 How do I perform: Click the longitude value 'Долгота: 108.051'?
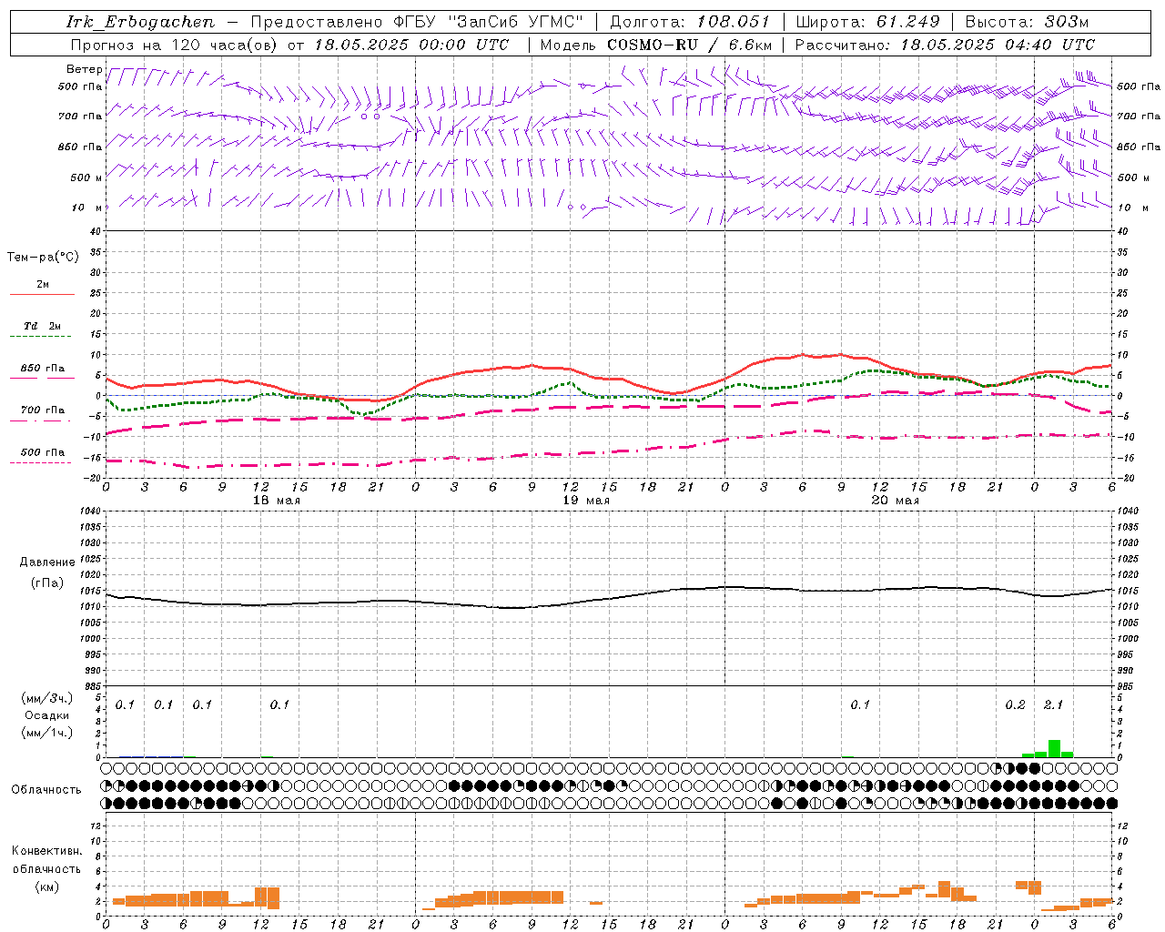689,22
